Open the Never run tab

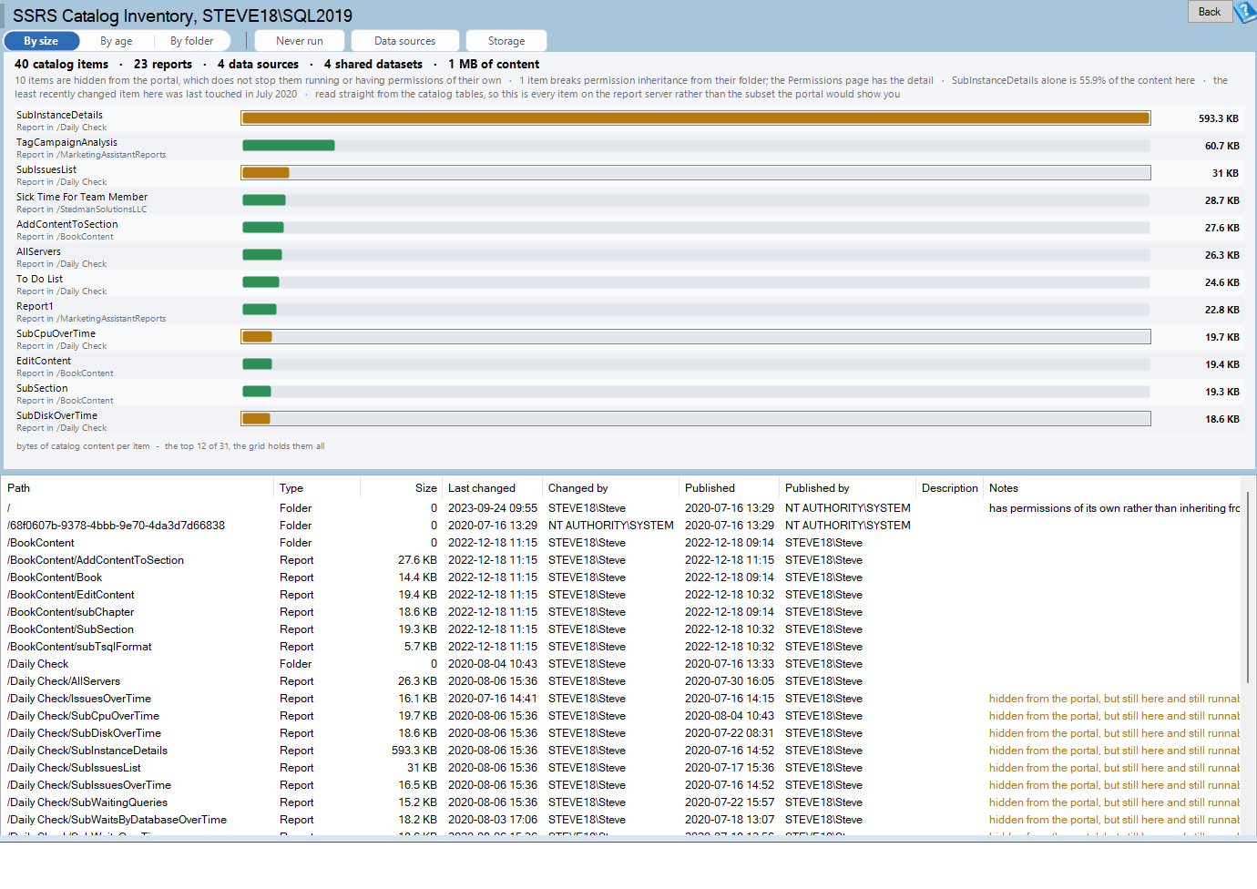[x=300, y=41]
